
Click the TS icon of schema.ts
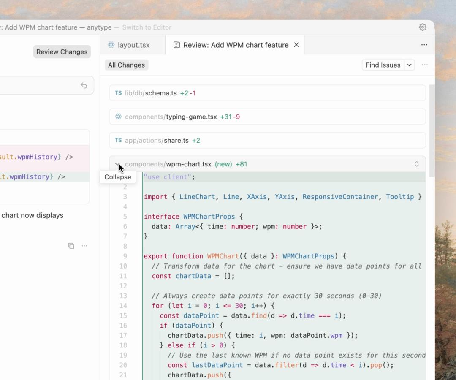coord(118,93)
